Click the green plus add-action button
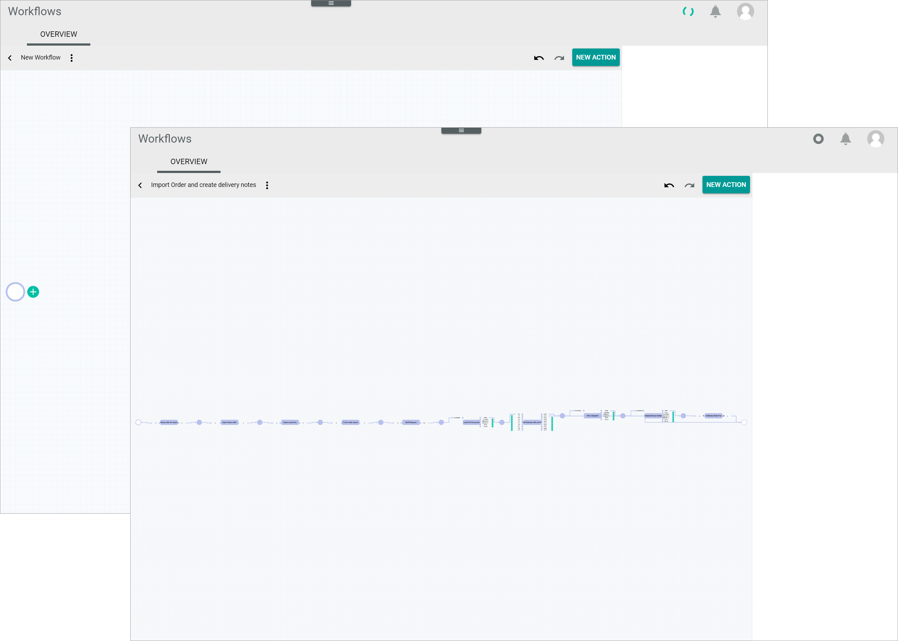 coord(33,292)
